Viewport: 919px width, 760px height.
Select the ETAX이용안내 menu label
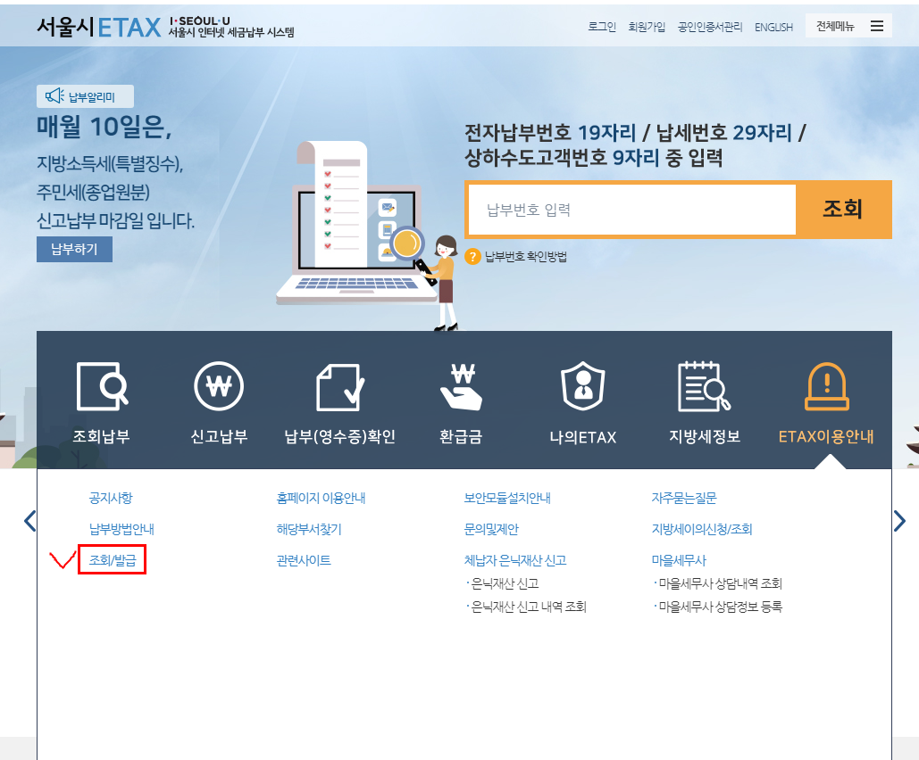pyautogui.click(x=826, y=436)
